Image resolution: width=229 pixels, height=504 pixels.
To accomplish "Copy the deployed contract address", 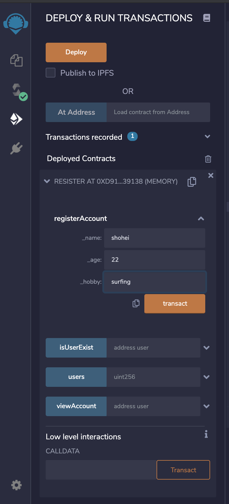I will (192, 182).
